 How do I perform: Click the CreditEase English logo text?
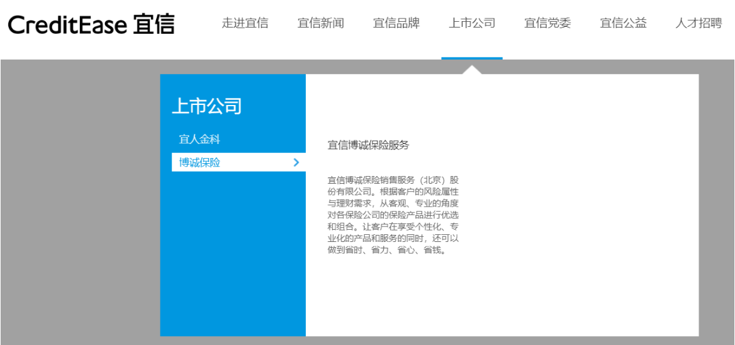[68, 25]
